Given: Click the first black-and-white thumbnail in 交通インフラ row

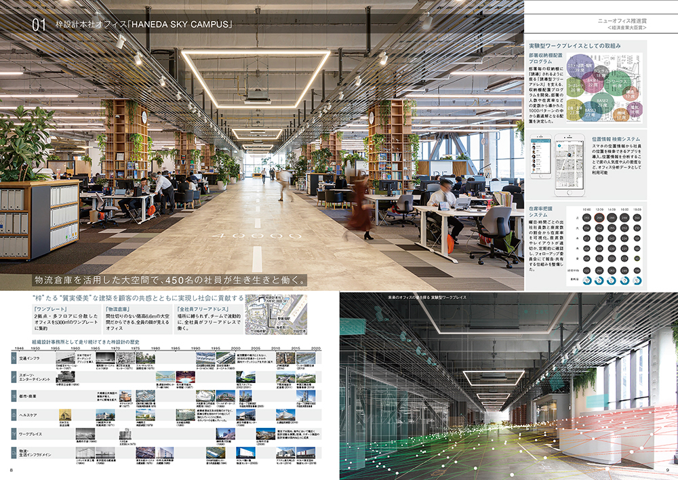Looking at the screenshot, I should (x=66, y=358).
